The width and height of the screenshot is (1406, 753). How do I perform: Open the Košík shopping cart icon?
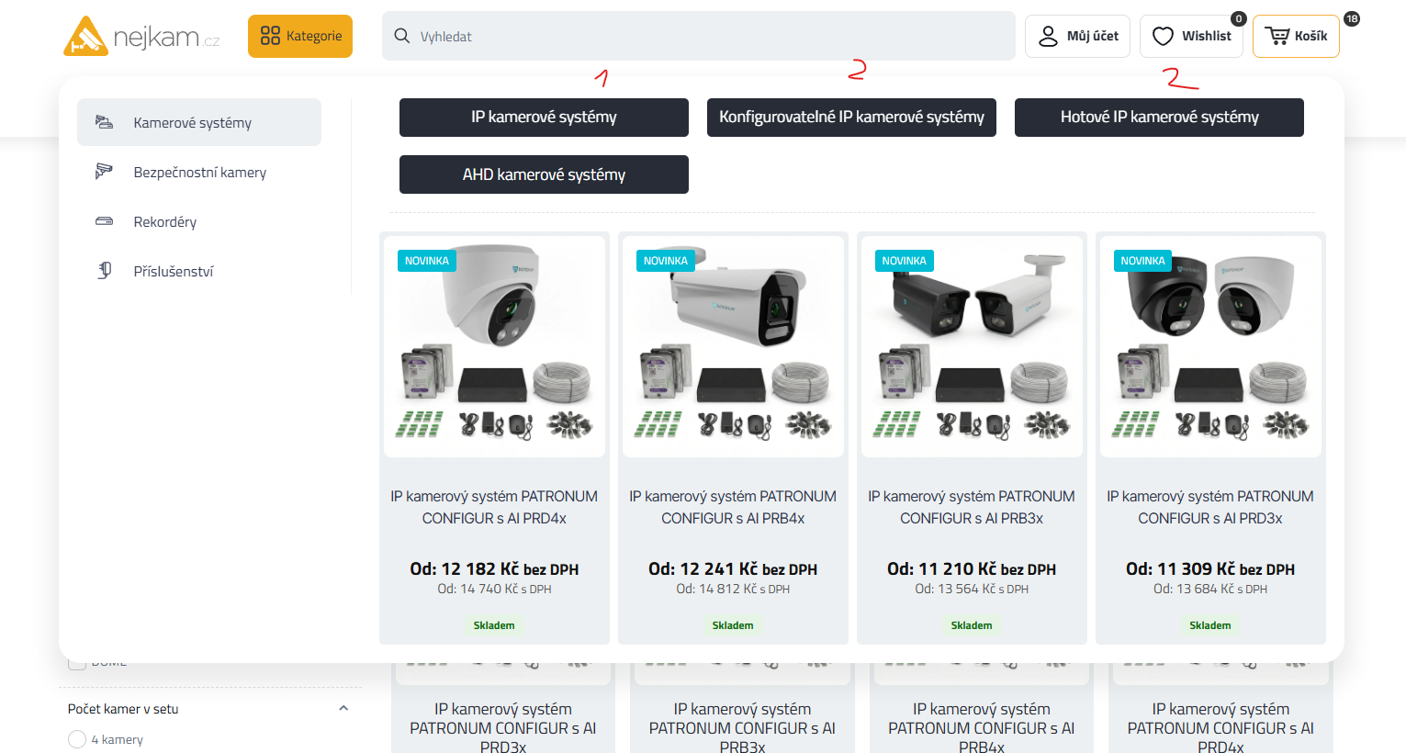coord(1277,36)
